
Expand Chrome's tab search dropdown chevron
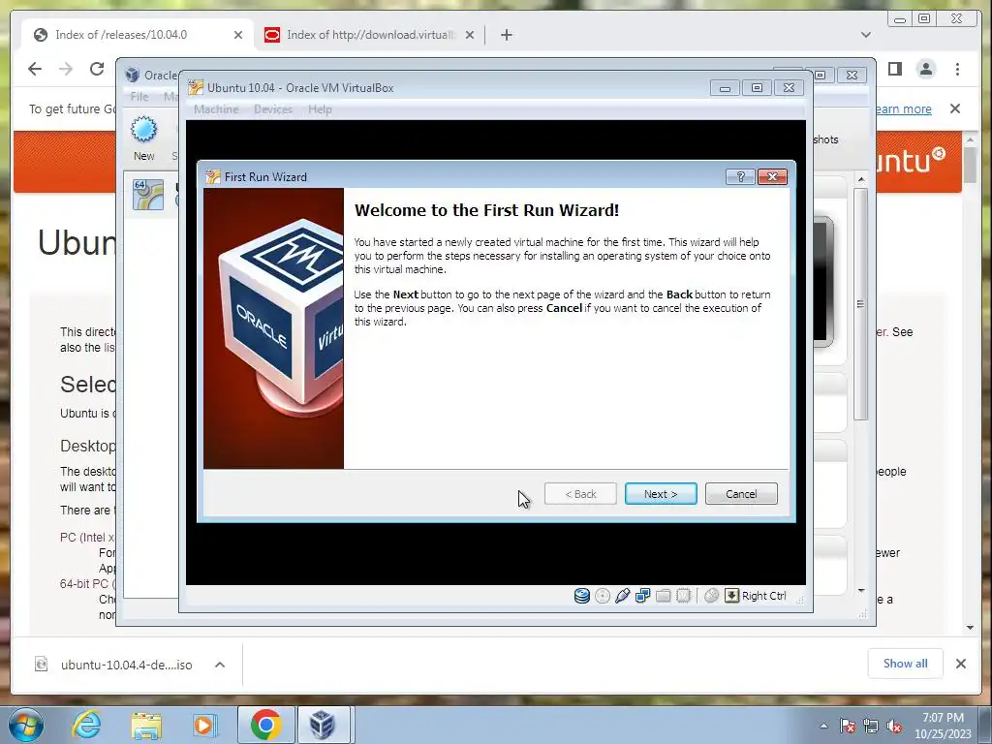tap(866, 35)
